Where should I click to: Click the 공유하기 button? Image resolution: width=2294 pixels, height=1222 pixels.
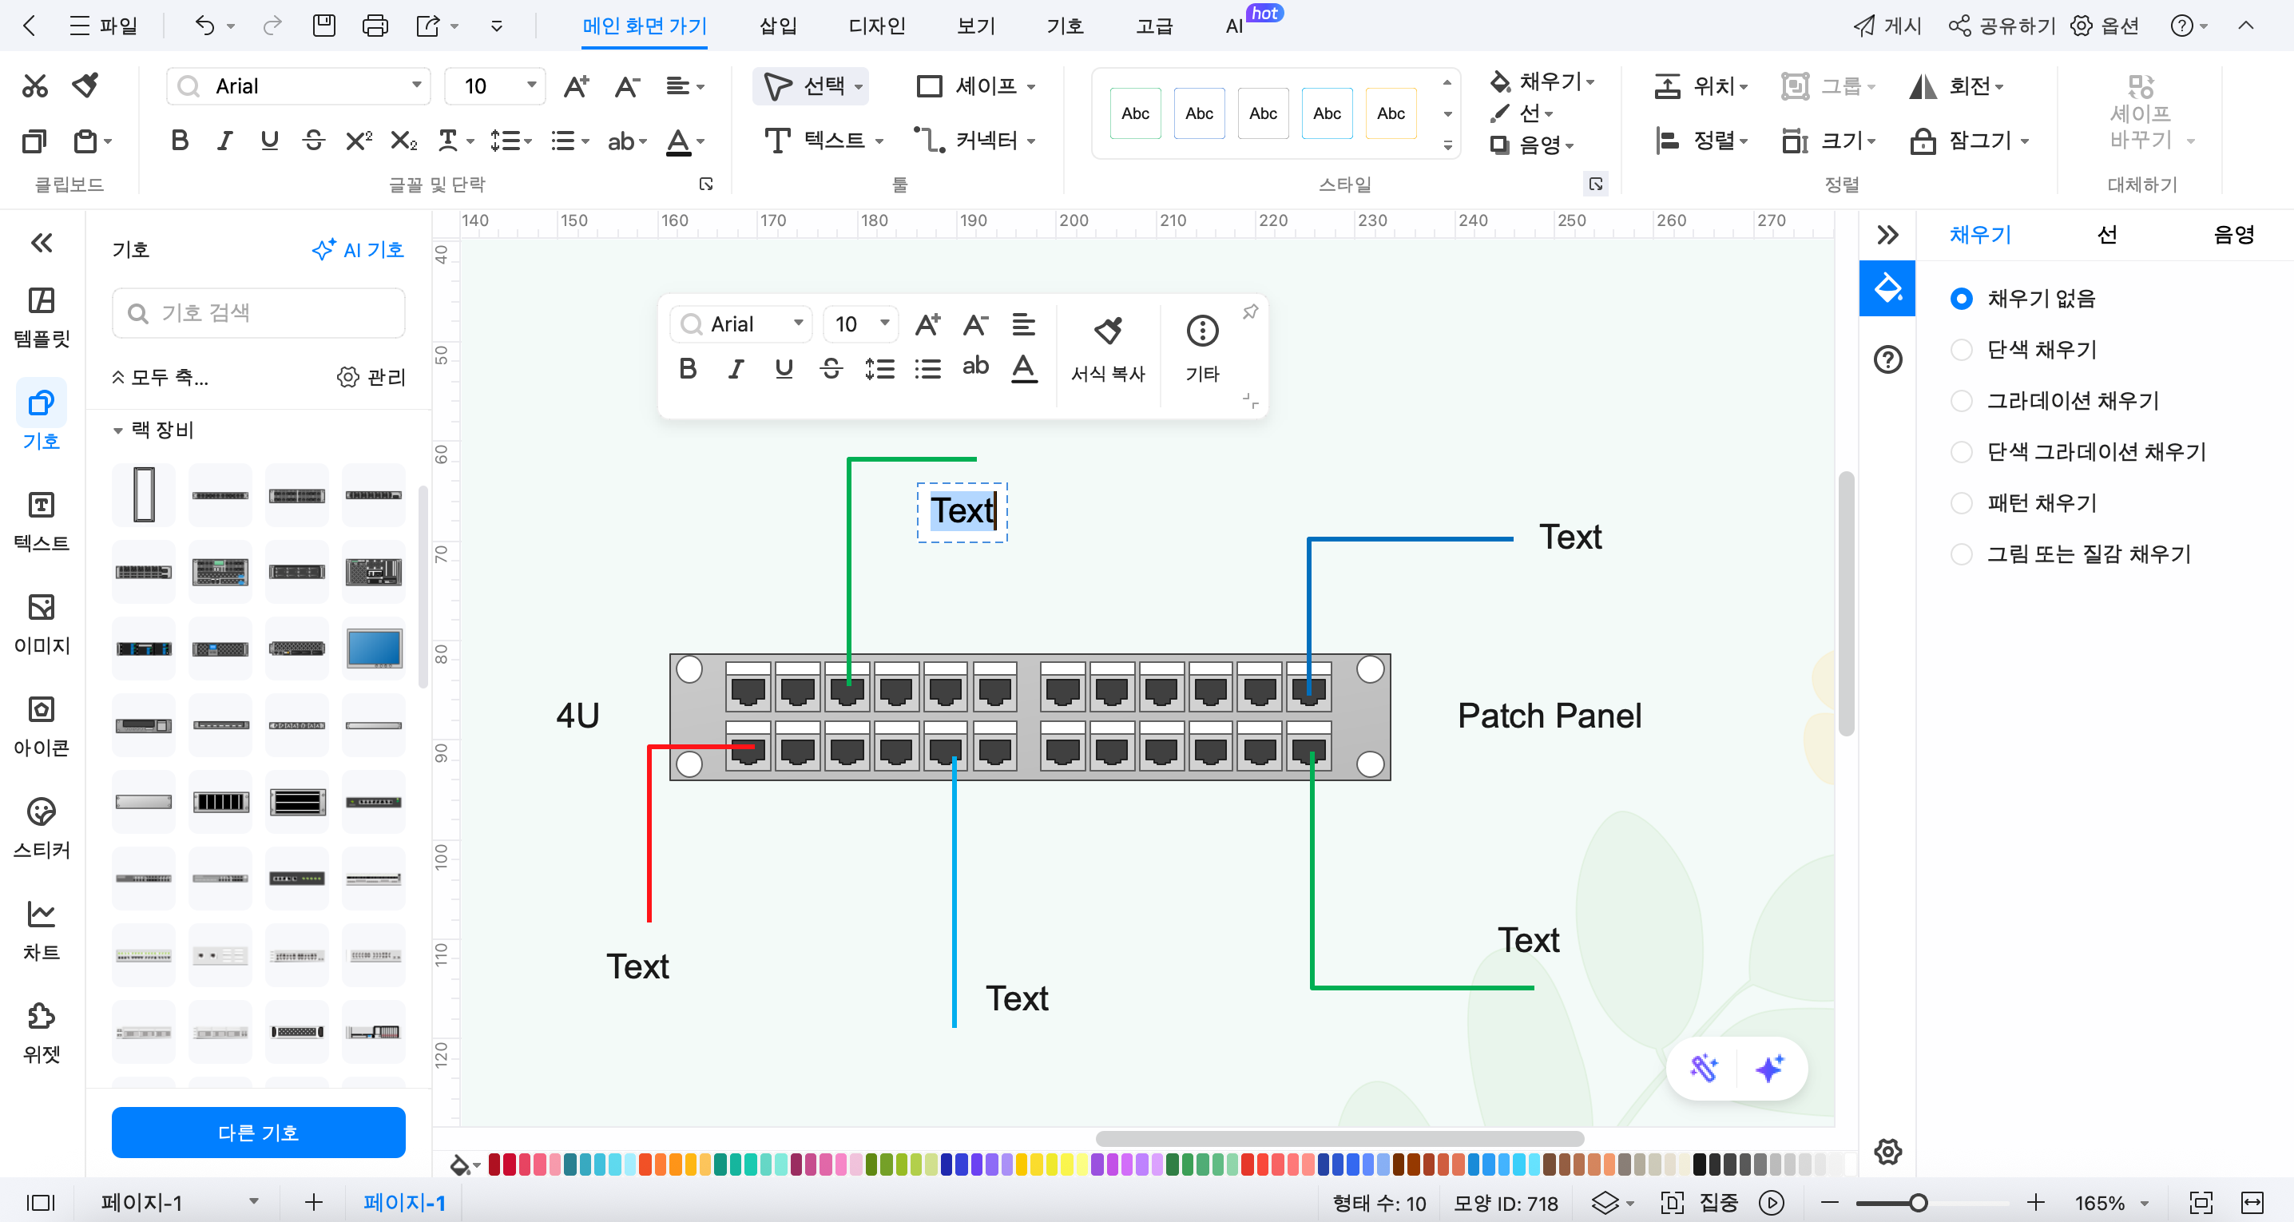[x=2001, y=26]
